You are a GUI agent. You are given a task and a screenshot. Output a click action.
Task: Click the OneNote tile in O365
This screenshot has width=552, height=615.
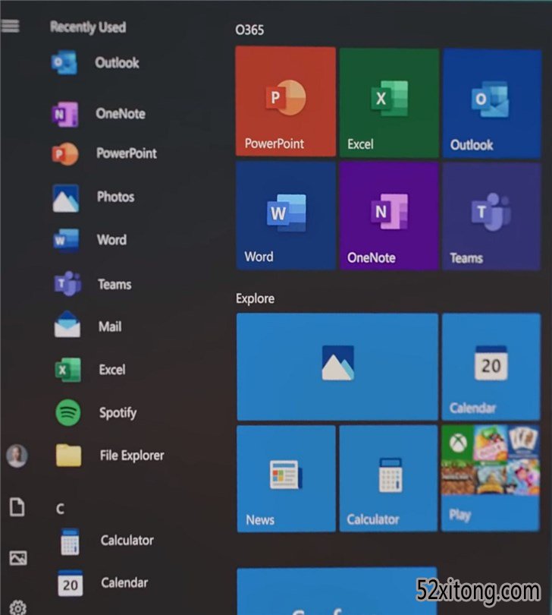tap(389, 216)
